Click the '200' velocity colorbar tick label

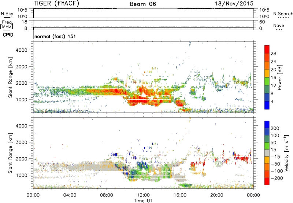tap(275, 128)
